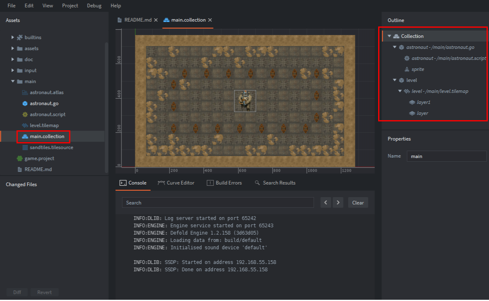Click the level.tilemap icon in Assets
Viewport: 489px width, 301px height.
(x=25, y=125)
